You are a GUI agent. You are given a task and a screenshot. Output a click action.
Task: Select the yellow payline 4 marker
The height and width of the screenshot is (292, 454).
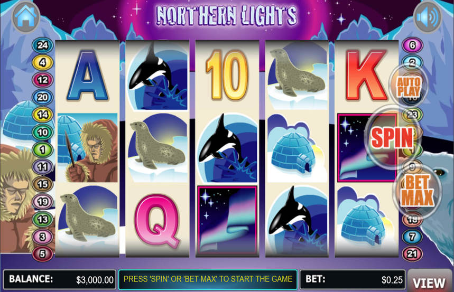(43, 62)
